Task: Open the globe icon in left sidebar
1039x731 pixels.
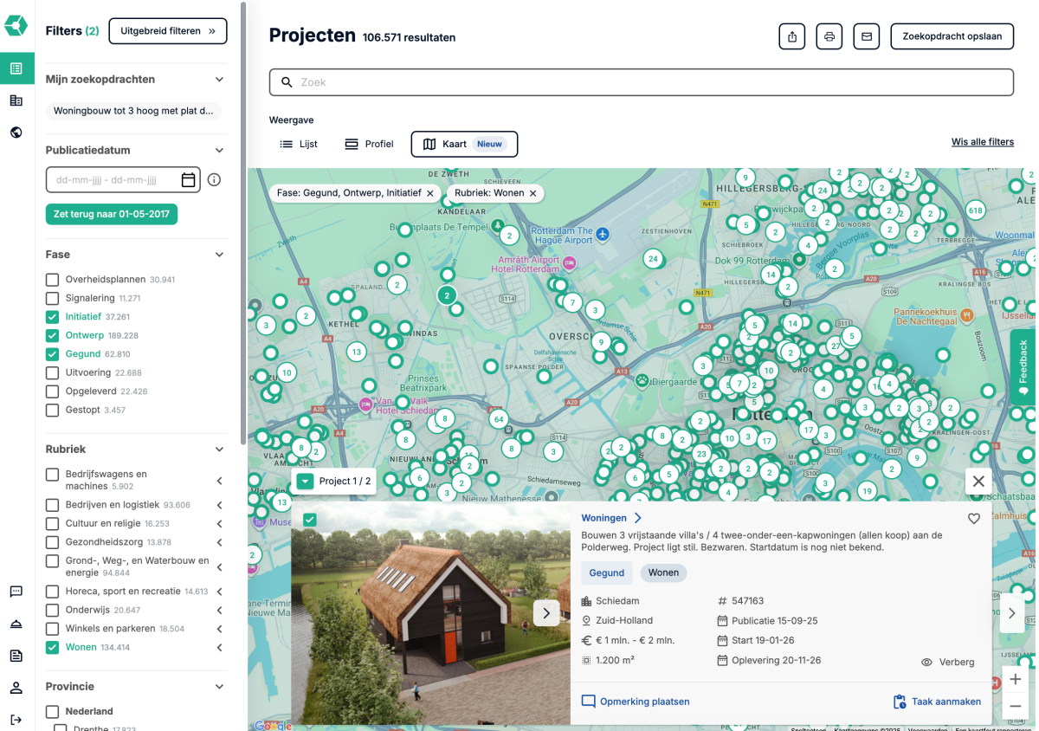Action: [x=16, y=133]
